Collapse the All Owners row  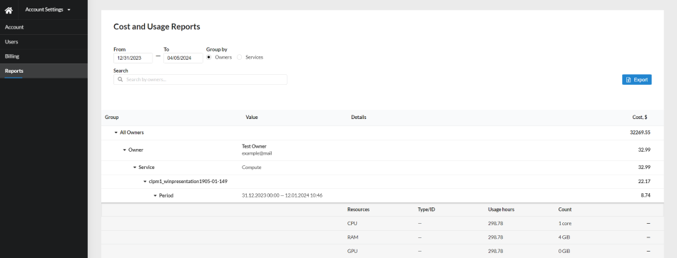[116, 133]
